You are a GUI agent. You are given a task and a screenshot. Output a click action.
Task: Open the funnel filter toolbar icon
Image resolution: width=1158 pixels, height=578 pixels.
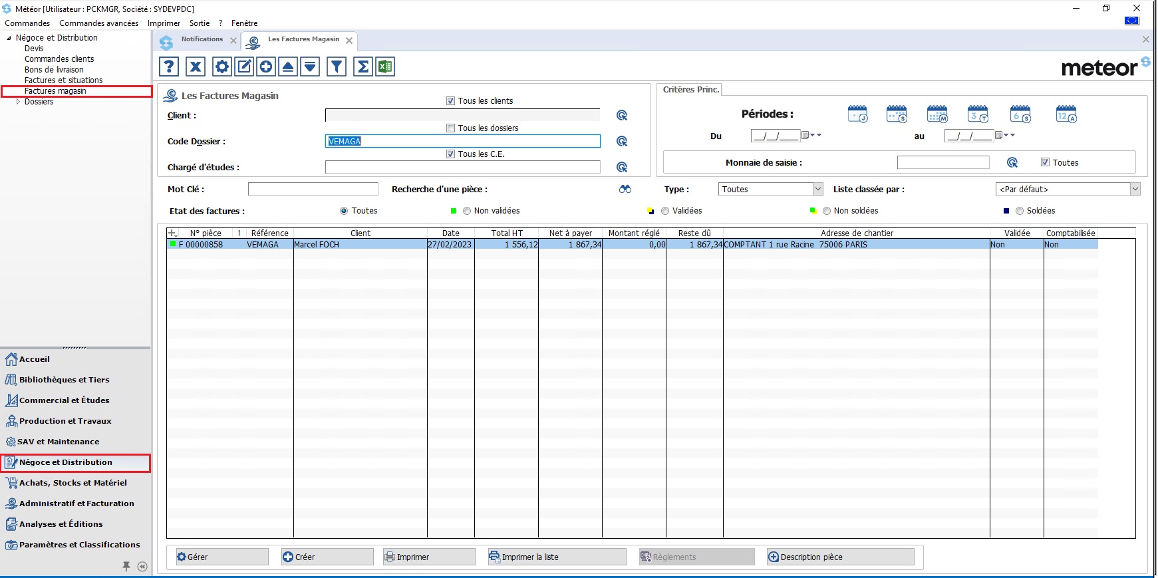pos(337,67)
